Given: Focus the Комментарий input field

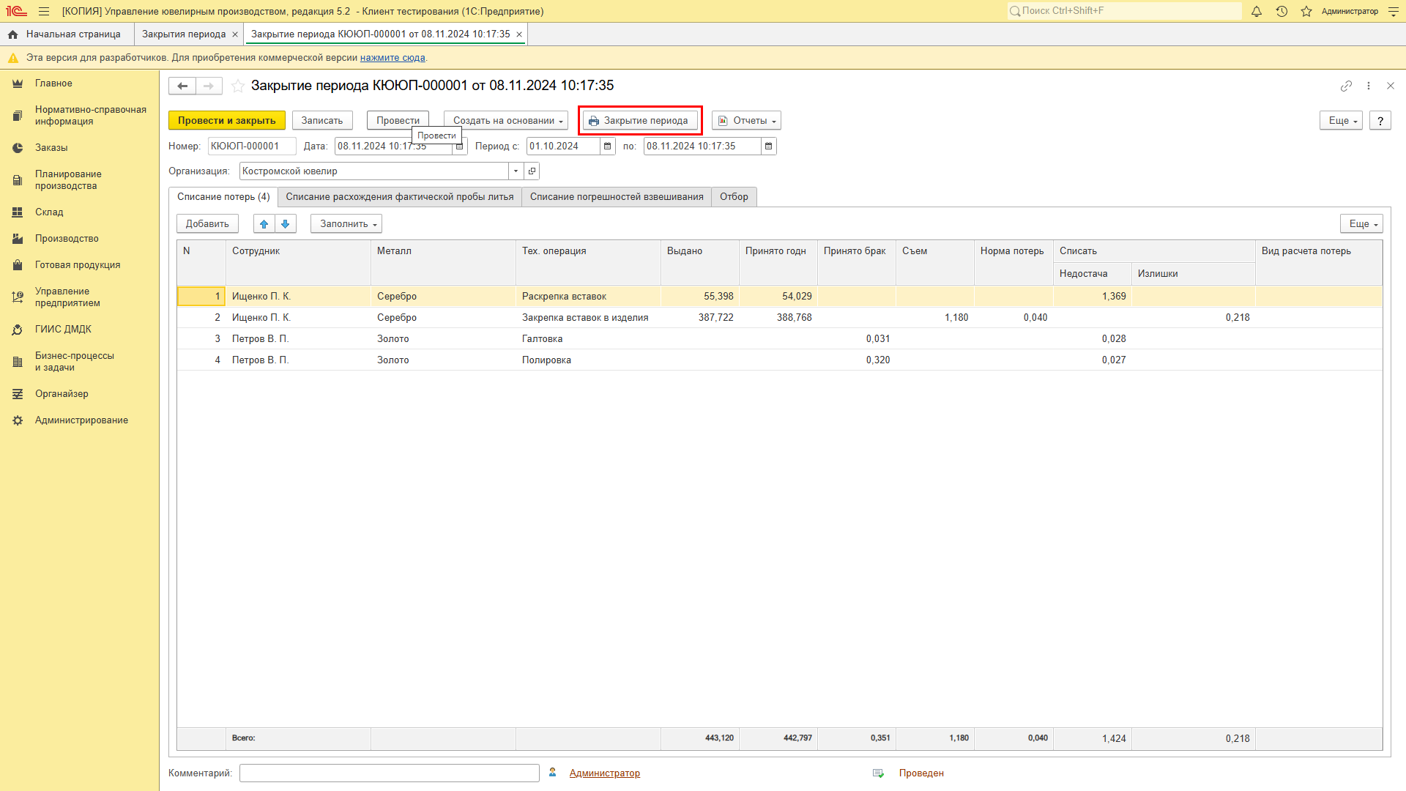Looking at the screenshot, I should pos(390,773).
